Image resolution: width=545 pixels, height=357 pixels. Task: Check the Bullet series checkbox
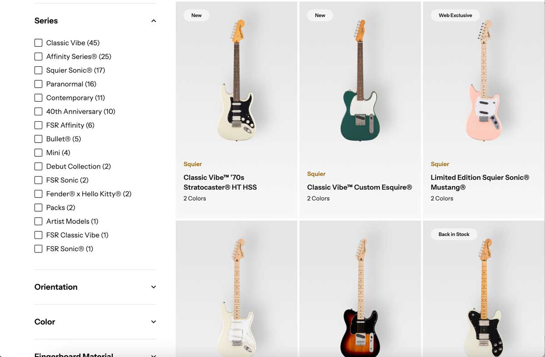coord(38,139)
